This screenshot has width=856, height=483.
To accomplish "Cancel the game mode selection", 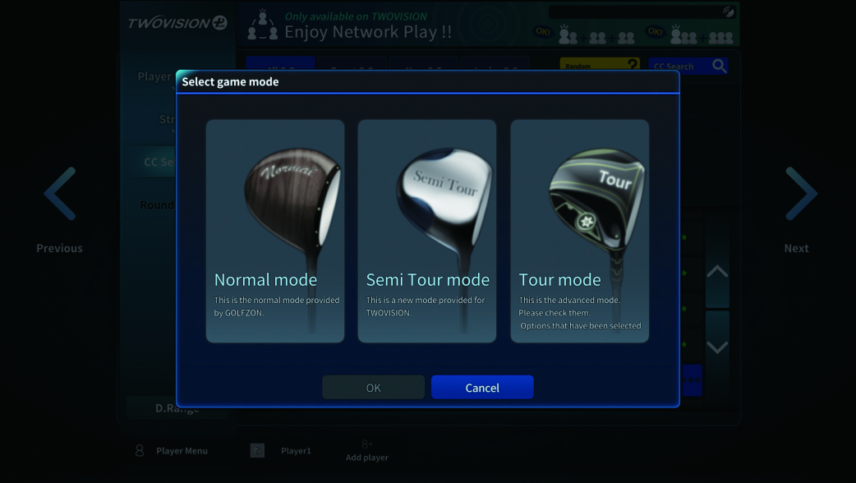I will [x=482, y=387].
